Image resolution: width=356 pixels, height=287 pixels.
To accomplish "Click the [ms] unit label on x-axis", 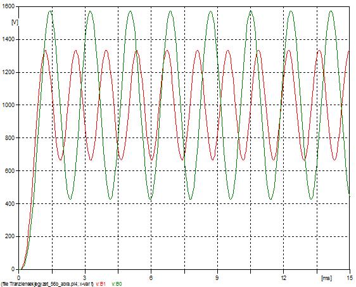I will pyautogui.click(x=326, y=277).
